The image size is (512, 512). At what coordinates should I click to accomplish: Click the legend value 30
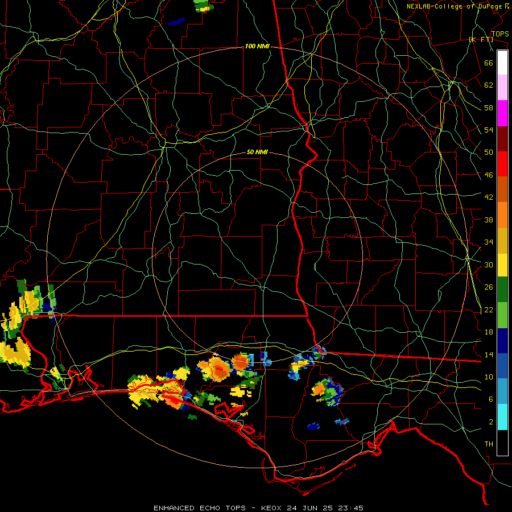[489, 265]
